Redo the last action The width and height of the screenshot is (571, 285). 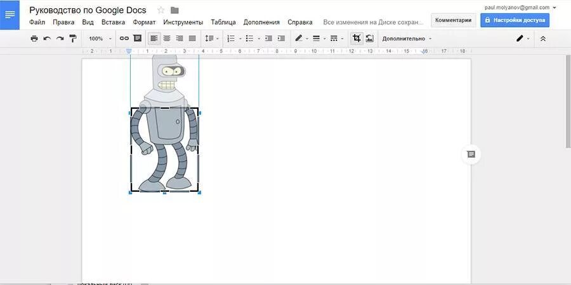click(60, 39)
